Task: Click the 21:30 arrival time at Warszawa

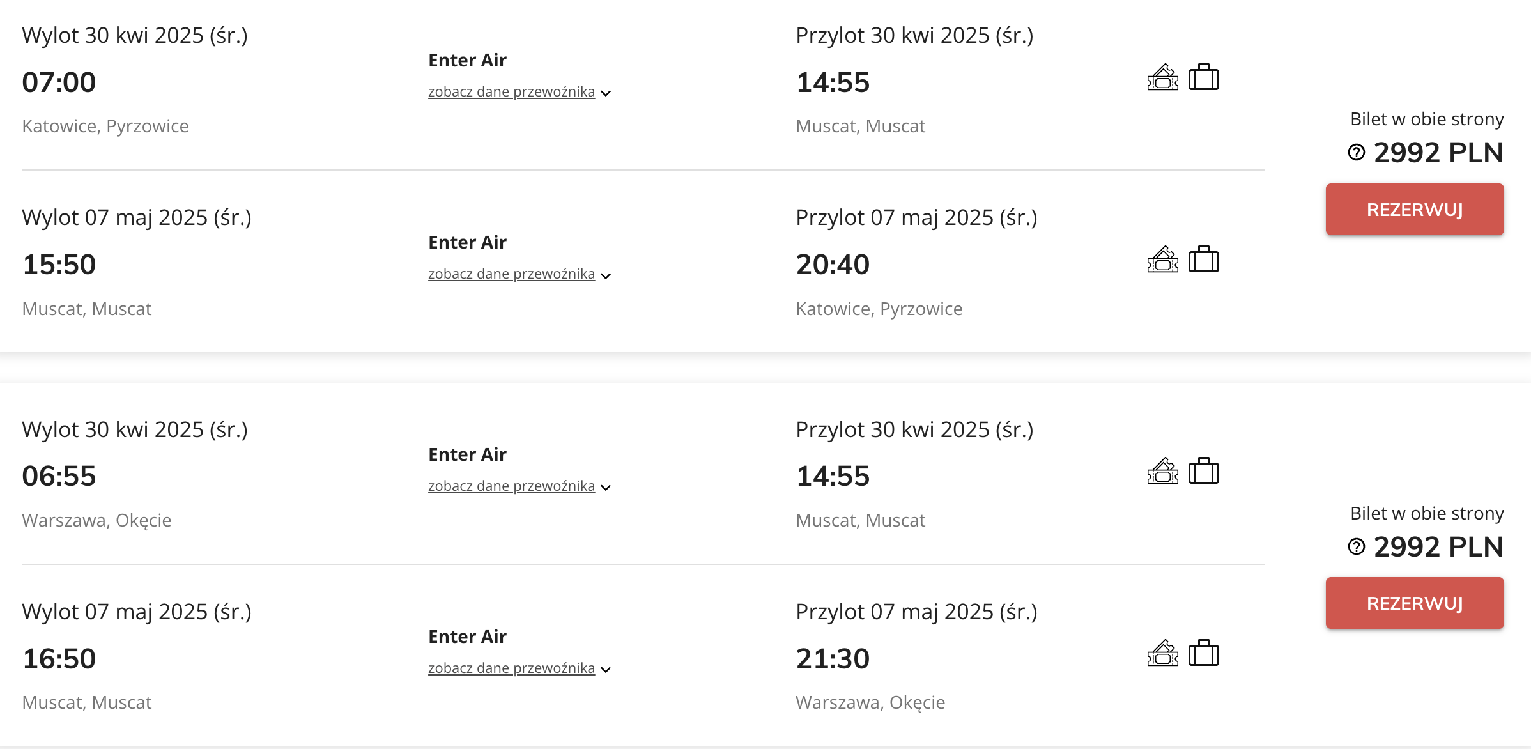Action: (x=833, y=659)
